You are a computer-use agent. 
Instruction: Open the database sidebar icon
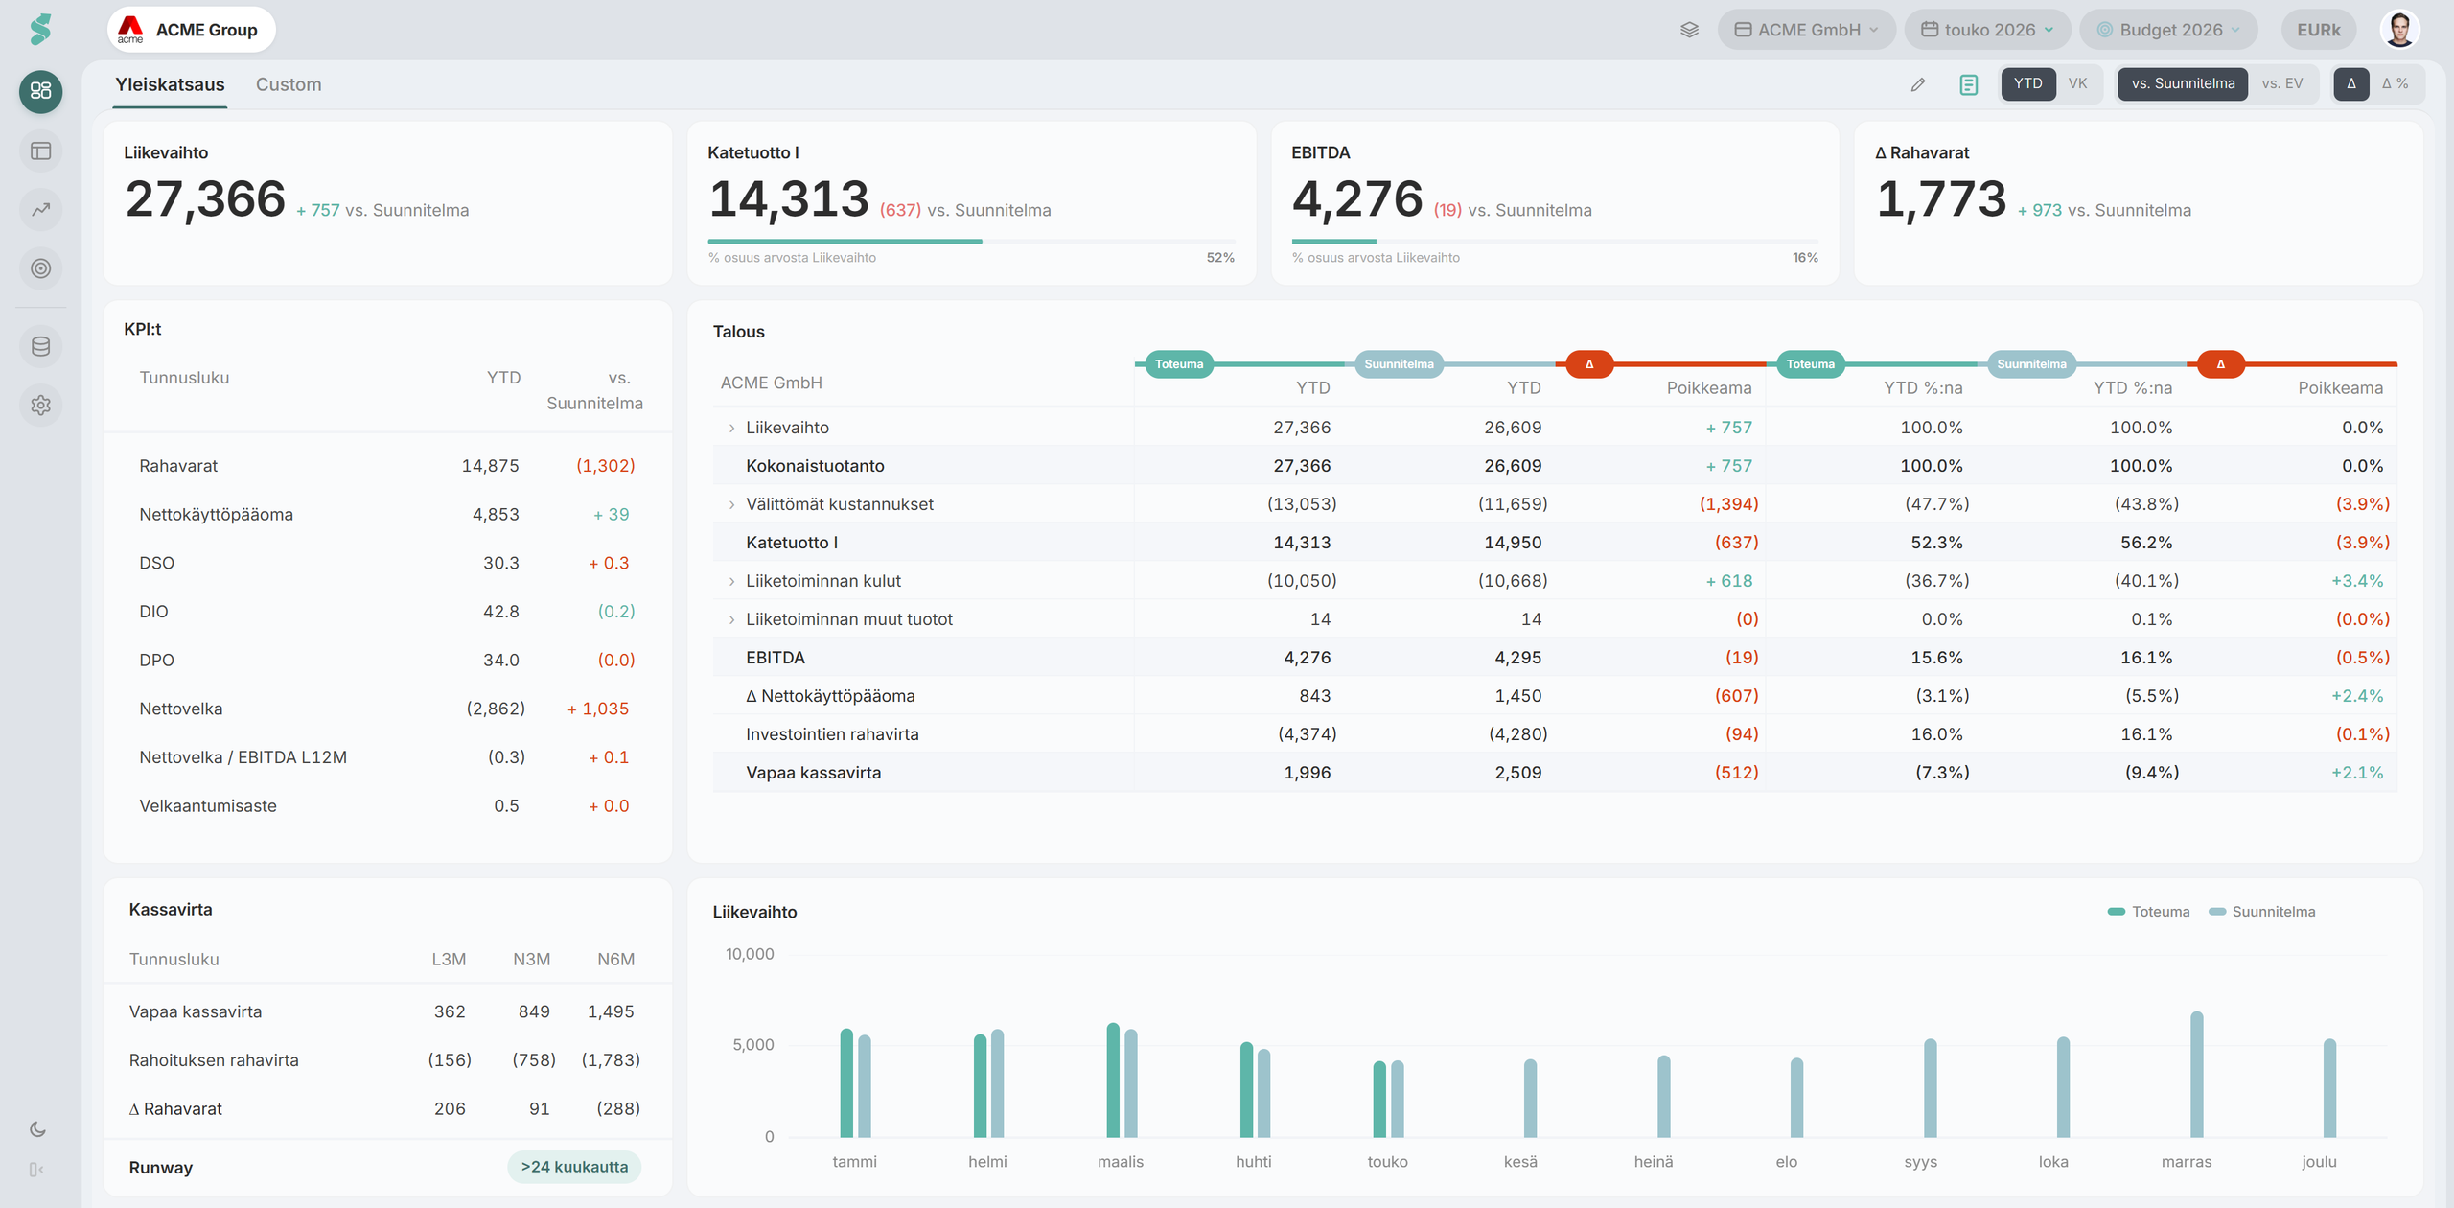[40, 346]
